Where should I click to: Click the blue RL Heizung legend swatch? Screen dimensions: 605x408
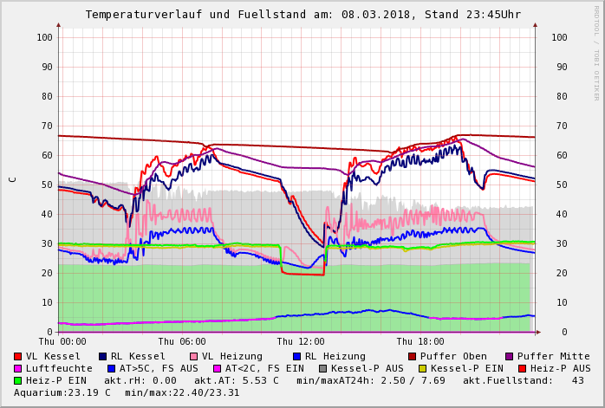pos(297,356)
